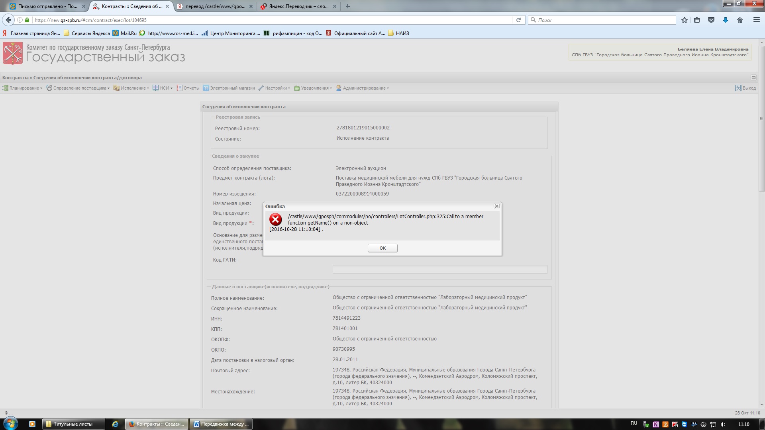Click the browser back arrow button
This screenshot has width=765, height=430.
tap(8, 20)
